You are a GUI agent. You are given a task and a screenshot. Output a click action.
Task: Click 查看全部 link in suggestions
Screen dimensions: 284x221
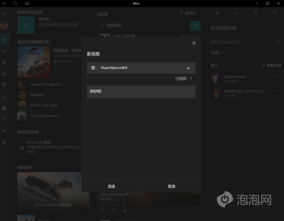[272, 65]
